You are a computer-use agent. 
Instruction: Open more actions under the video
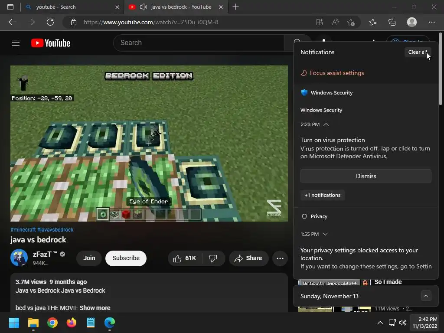[280, 258]
